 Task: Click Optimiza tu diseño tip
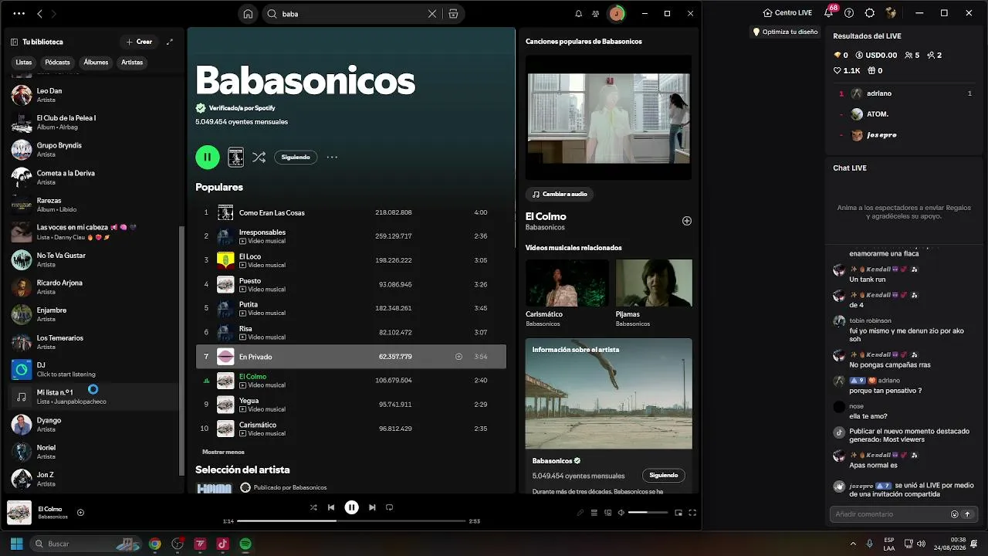coord(785,32)
